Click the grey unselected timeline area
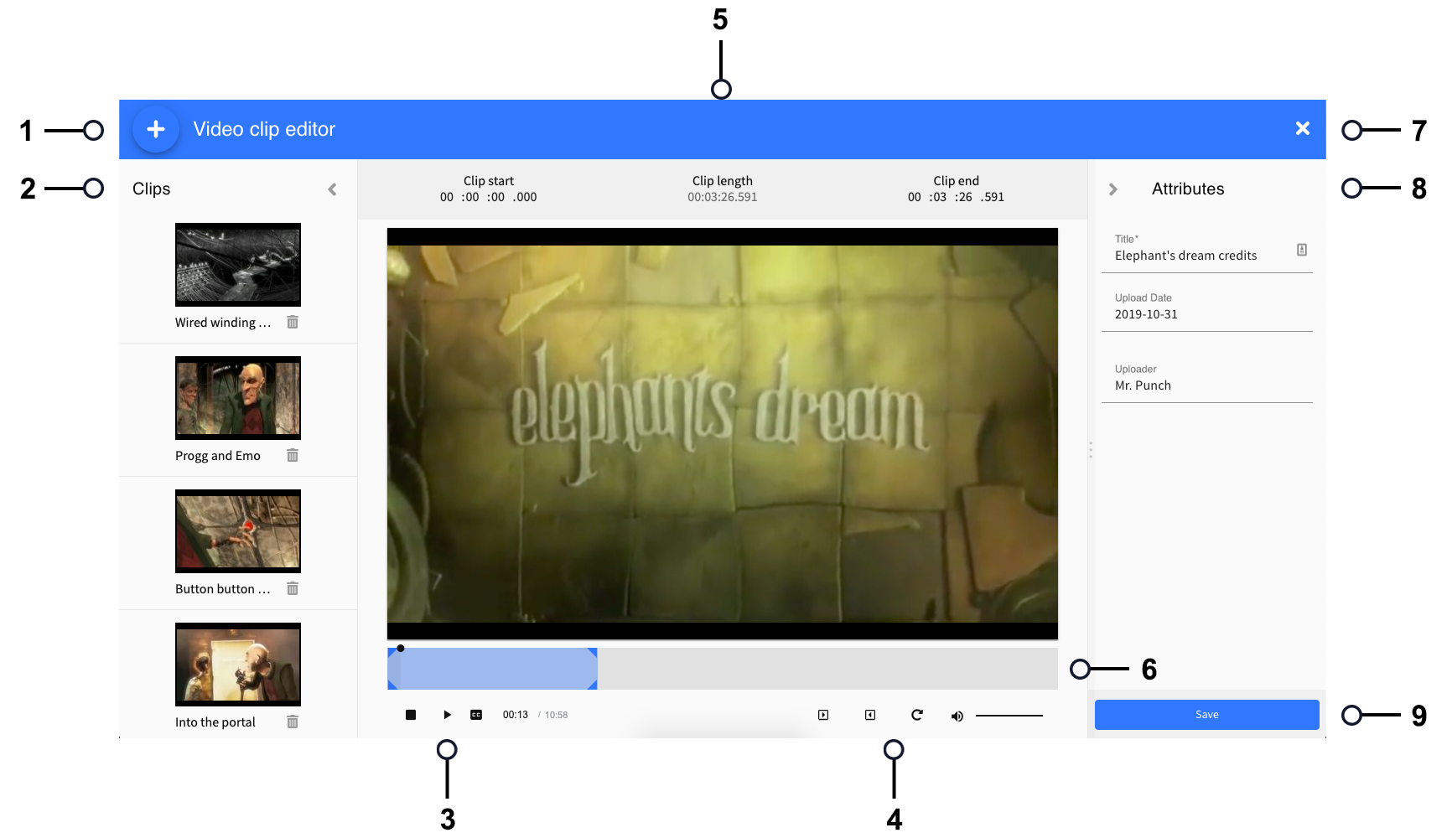The width and height of the screenshot is (1447, 838). point(827,669)
